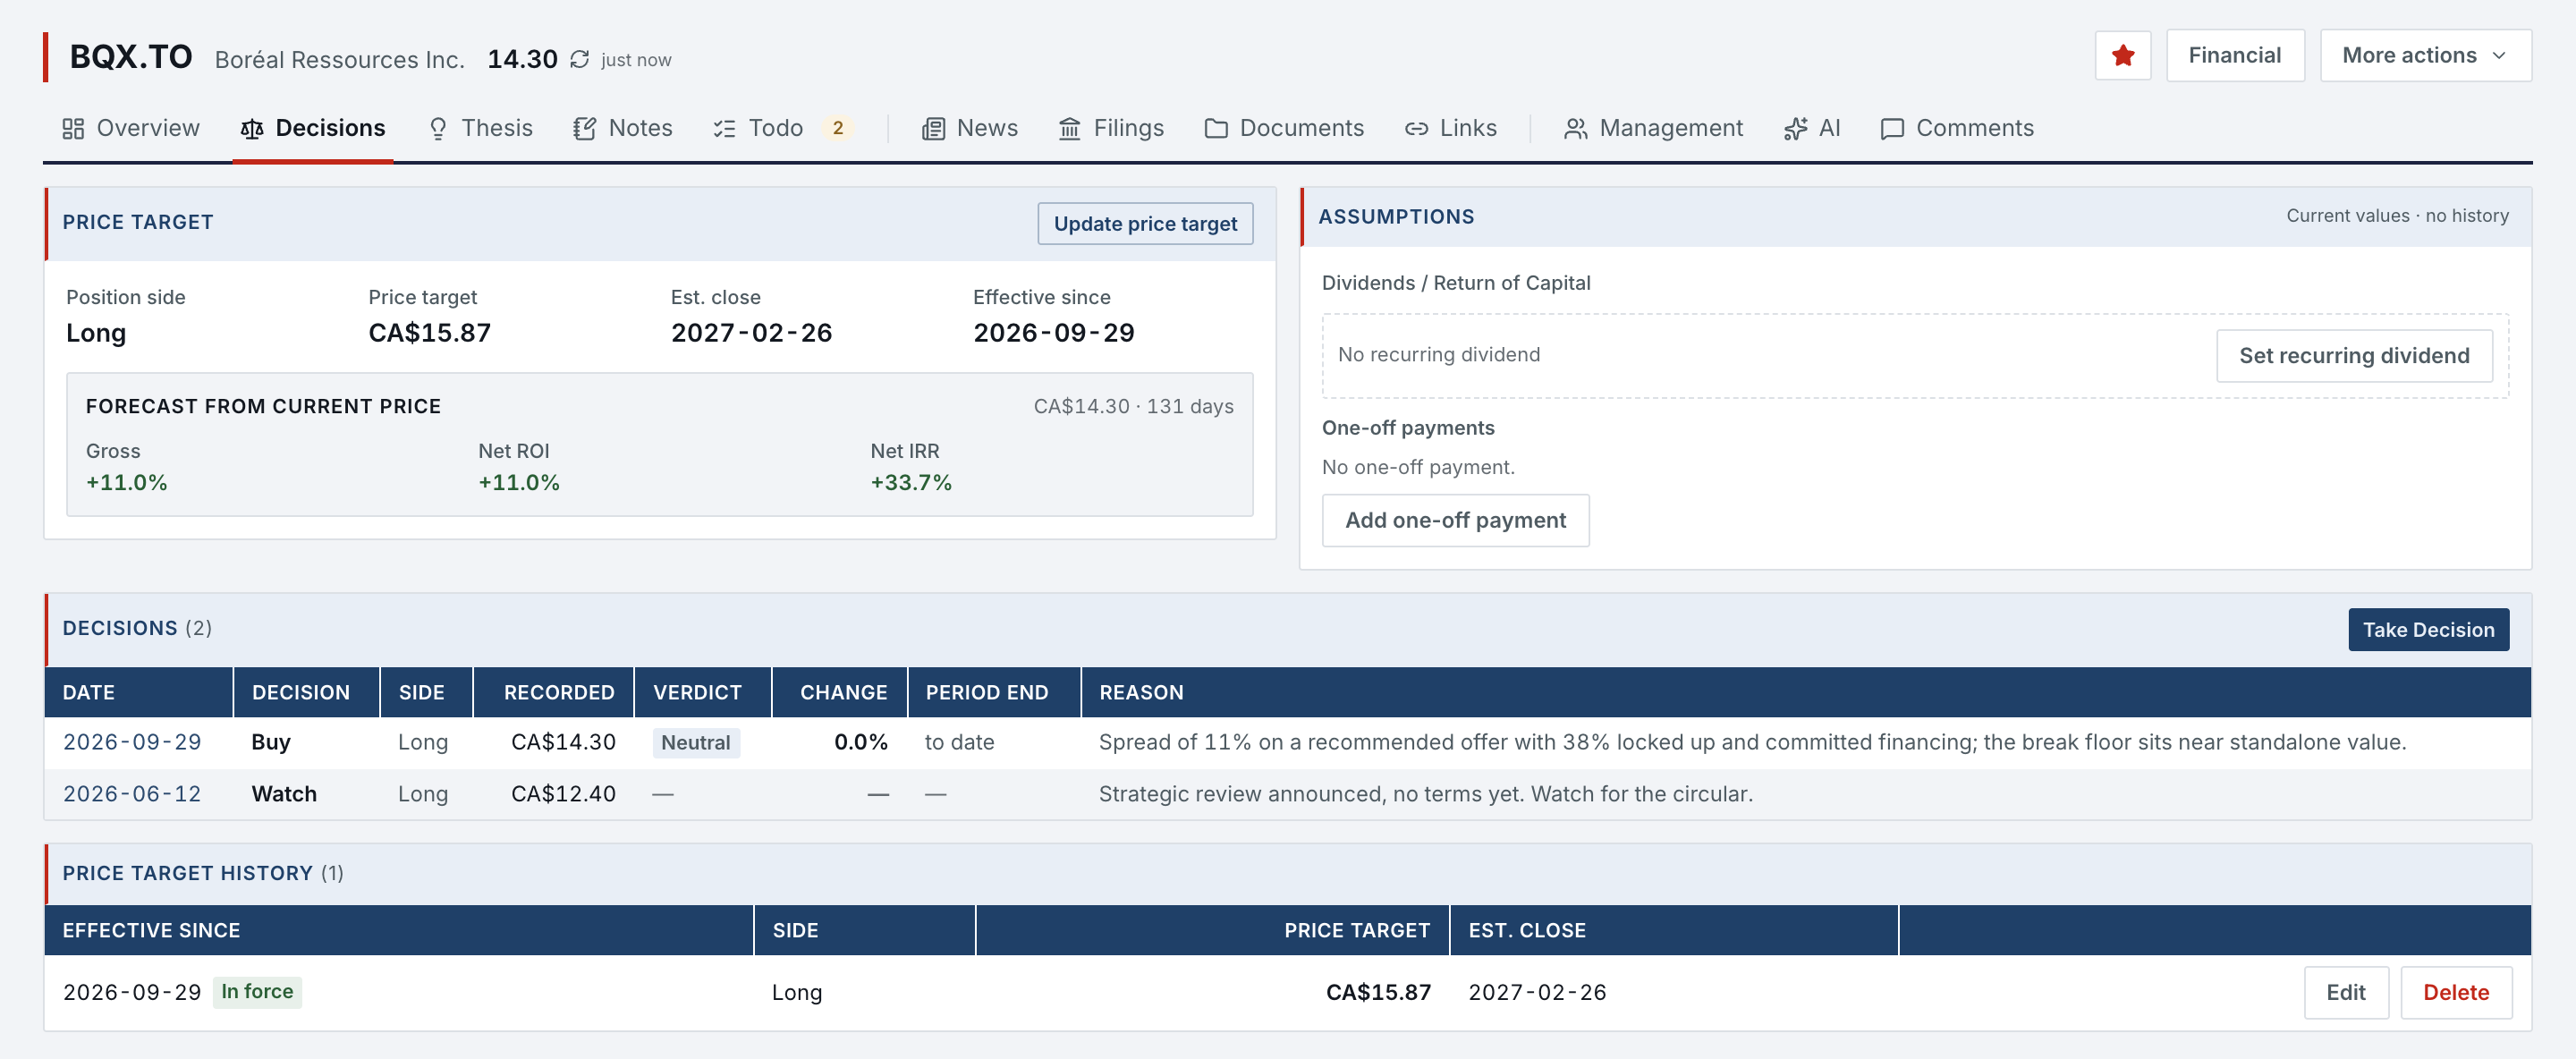
Task: Click the News newspaper icon
Action: [x=933, y=129]
